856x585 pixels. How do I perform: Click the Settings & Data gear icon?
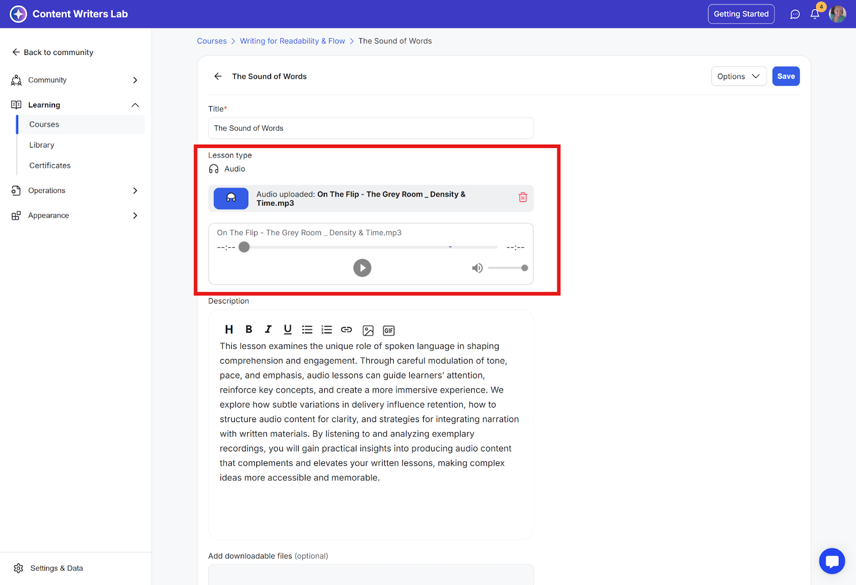point(19,568)
